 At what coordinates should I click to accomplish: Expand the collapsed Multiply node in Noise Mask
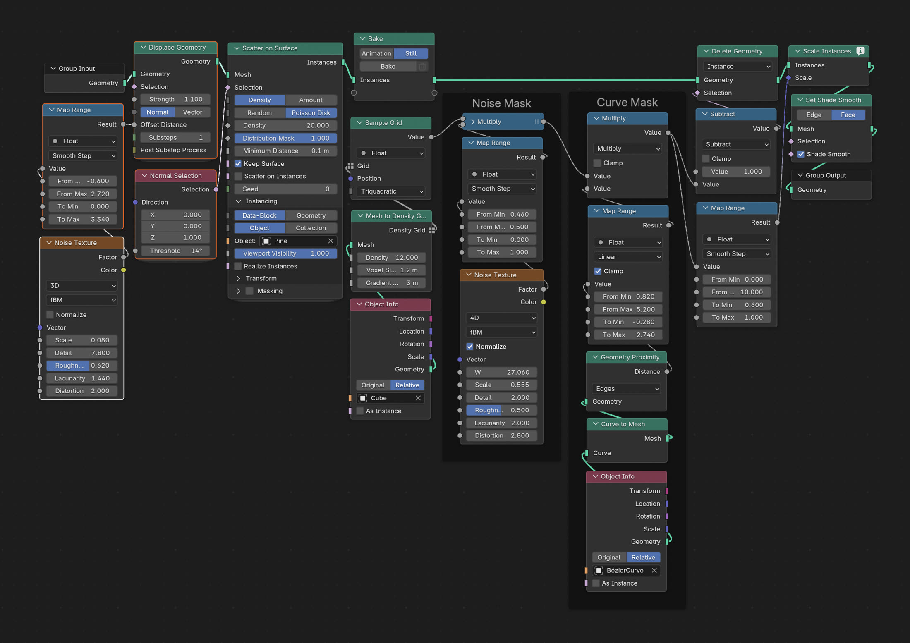473,122
